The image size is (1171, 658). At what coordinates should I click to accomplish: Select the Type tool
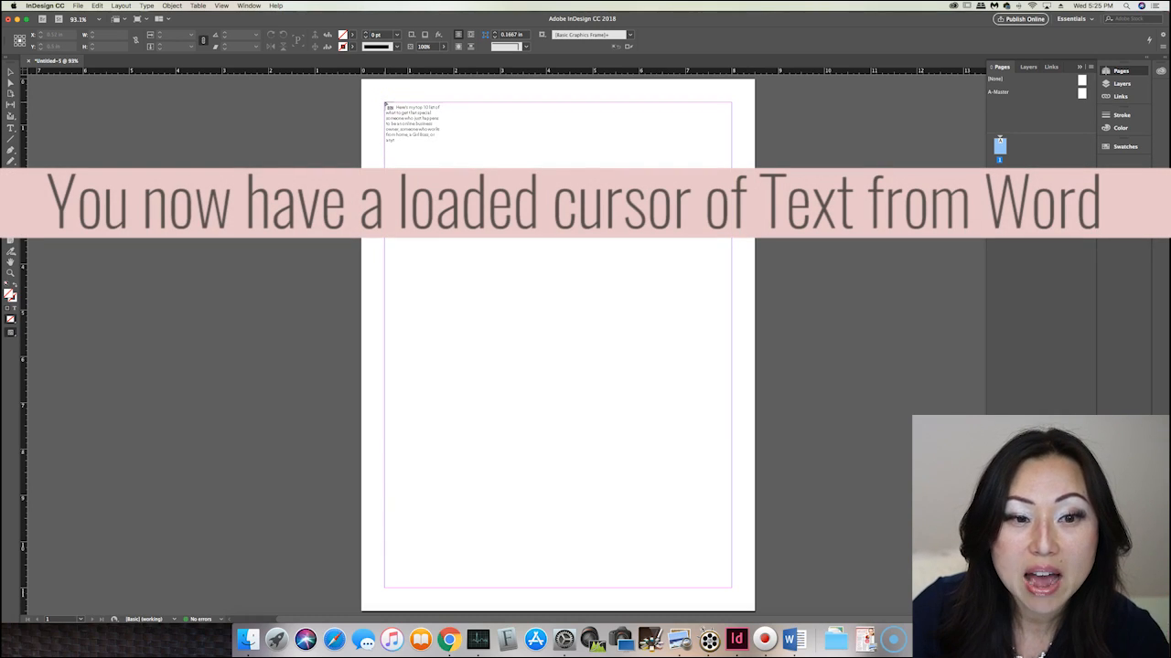click(x=10, y=128)
